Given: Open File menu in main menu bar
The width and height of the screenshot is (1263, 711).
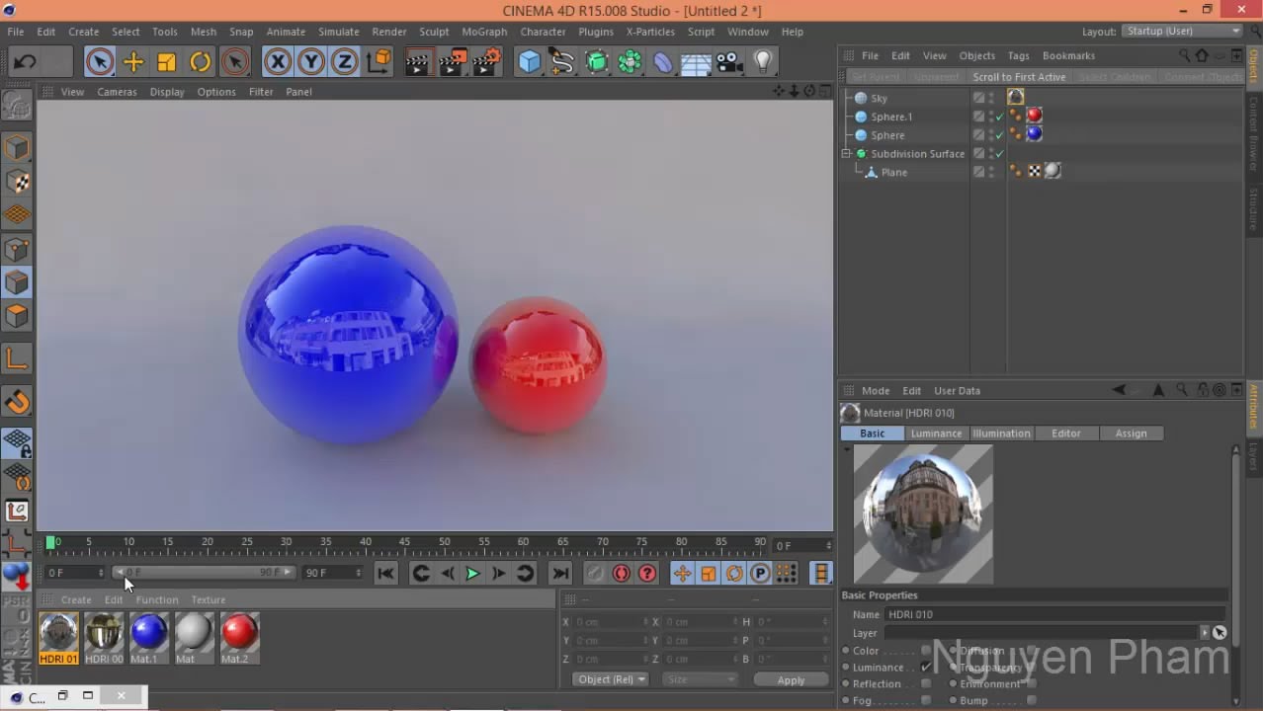Looking at the screenshot, I should coord(16,32).
